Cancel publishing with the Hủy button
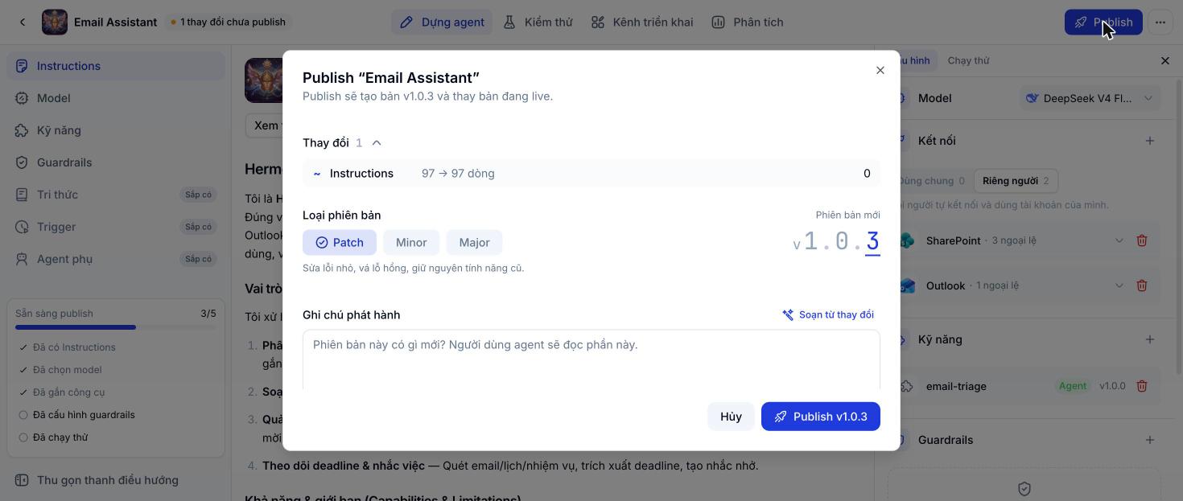Viewport: 1183px width, 501px height. pos(731,417)
